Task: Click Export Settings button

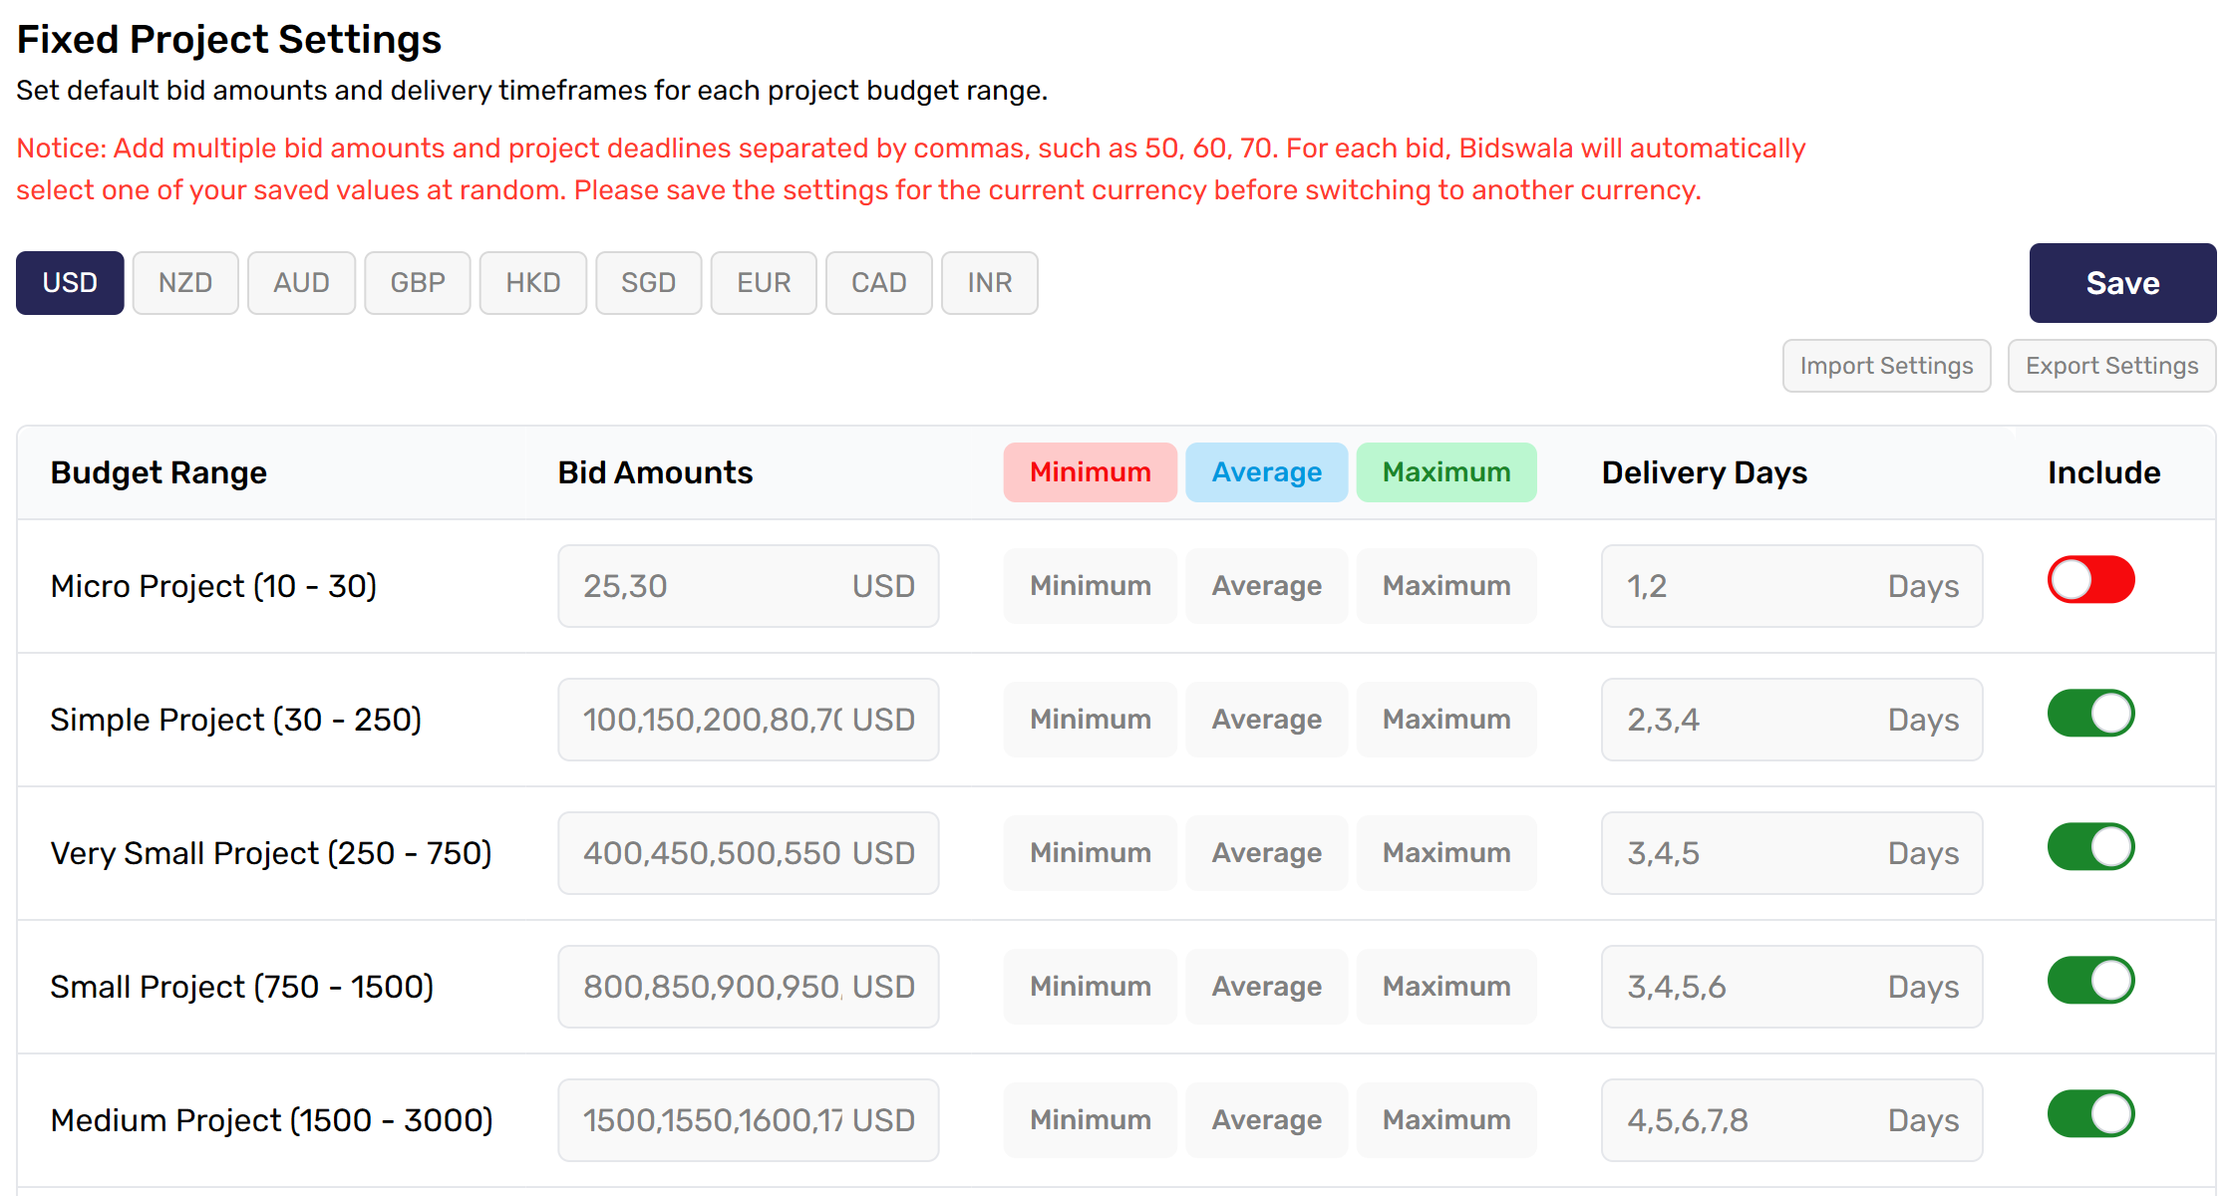Action: click(x=2111, y=366)
